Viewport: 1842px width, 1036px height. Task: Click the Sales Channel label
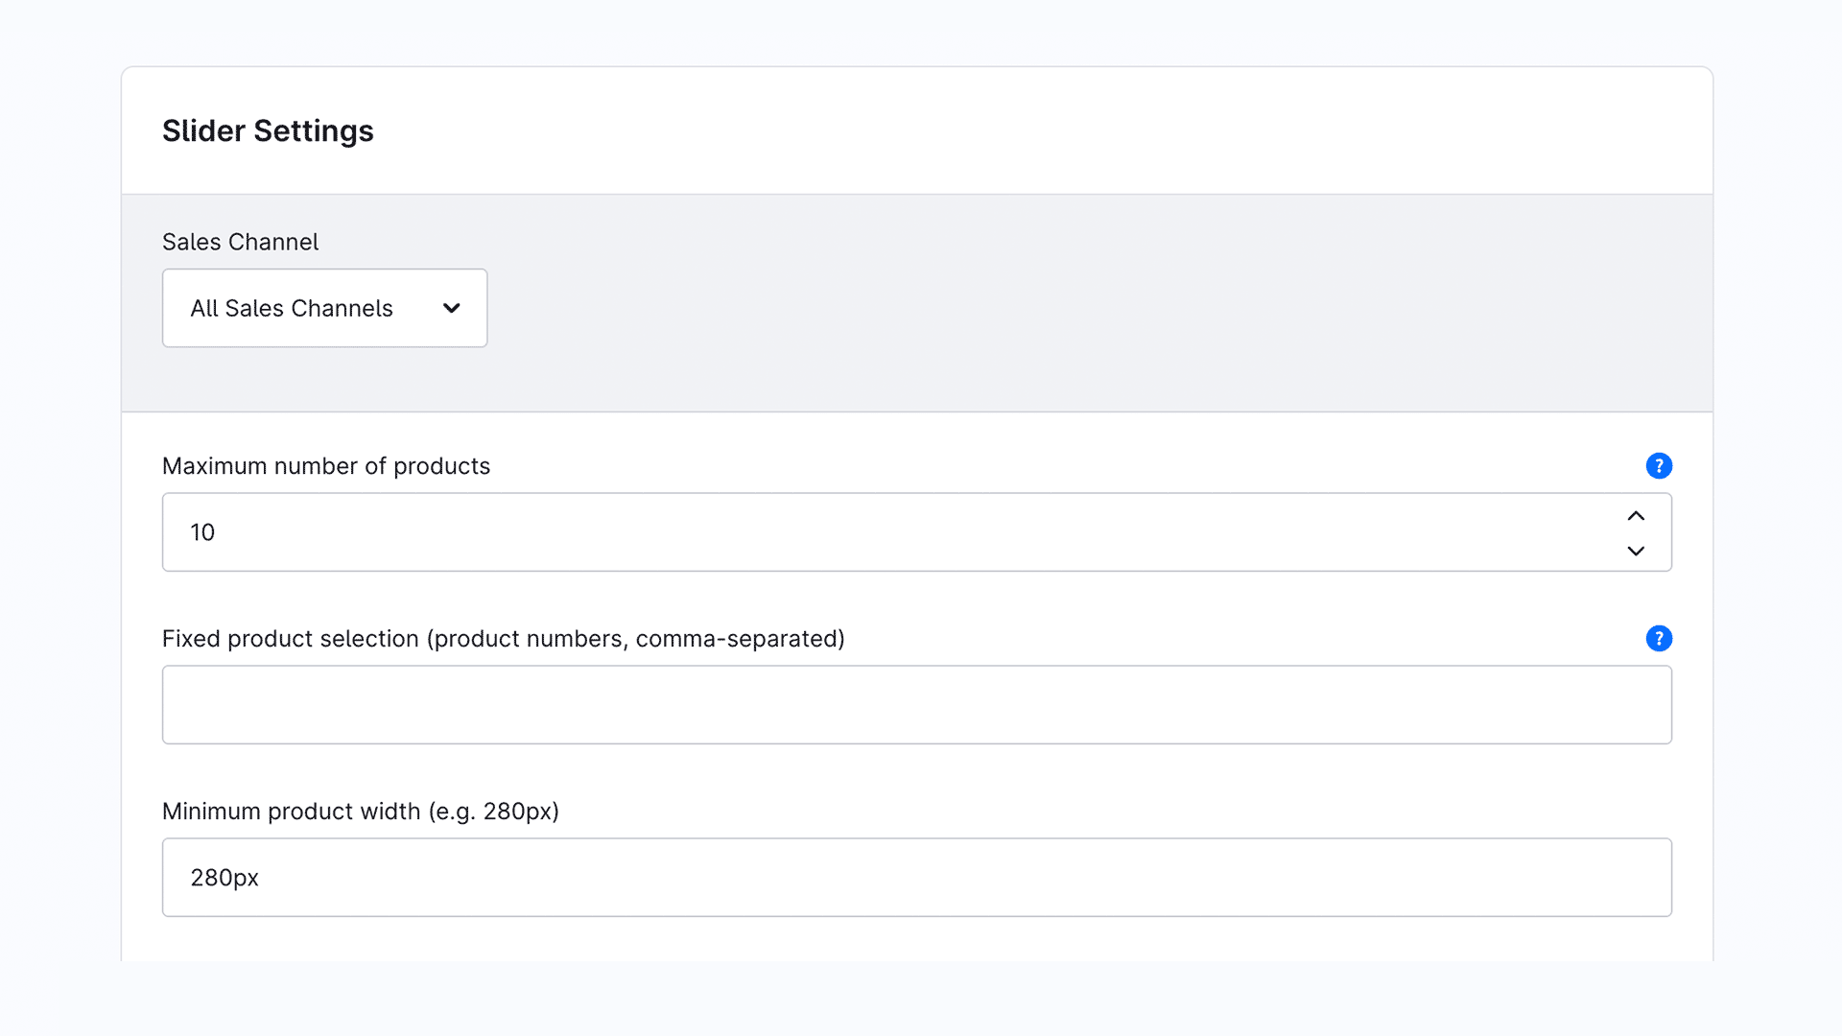pyautogui.click(x=240, y=242)
